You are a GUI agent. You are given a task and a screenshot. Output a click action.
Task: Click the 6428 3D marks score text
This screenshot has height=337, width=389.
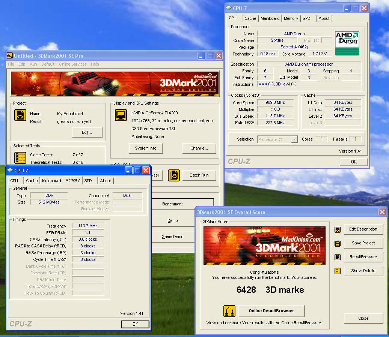tap(270, 290)
